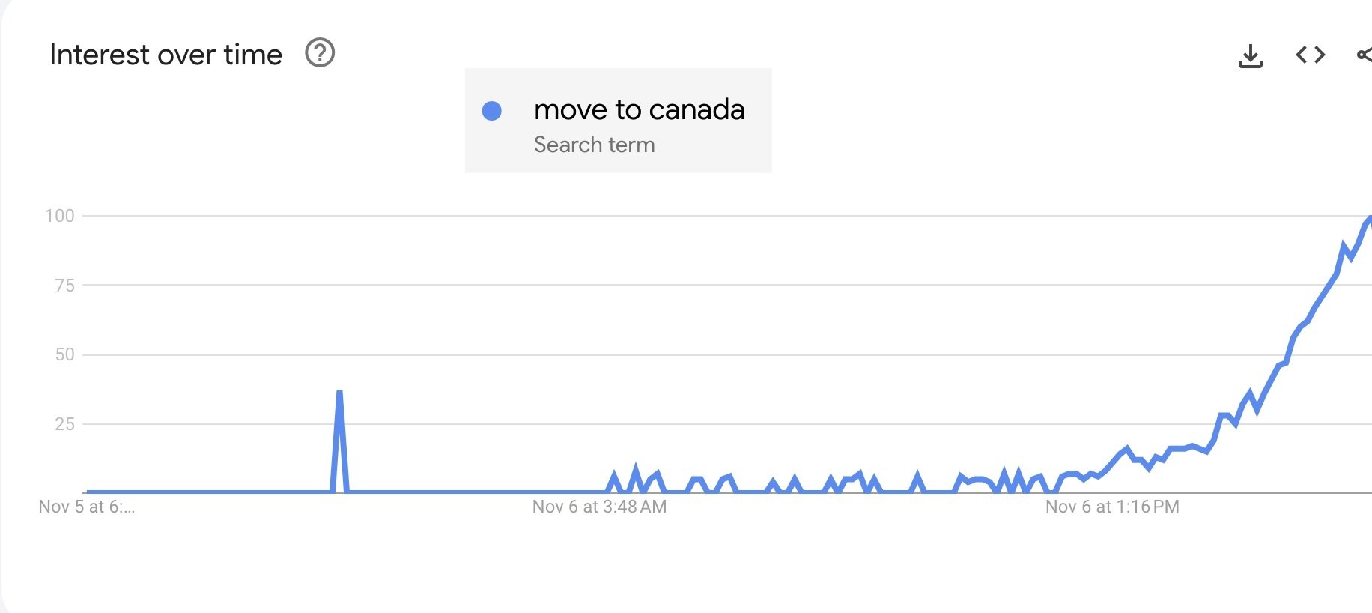Open the embed code icon
This screenshot has width=1372, height=613.
pyautogui.click(x=1311, y=55)
